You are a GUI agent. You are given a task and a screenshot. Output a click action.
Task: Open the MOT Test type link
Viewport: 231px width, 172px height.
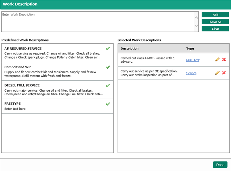(193, 60)
